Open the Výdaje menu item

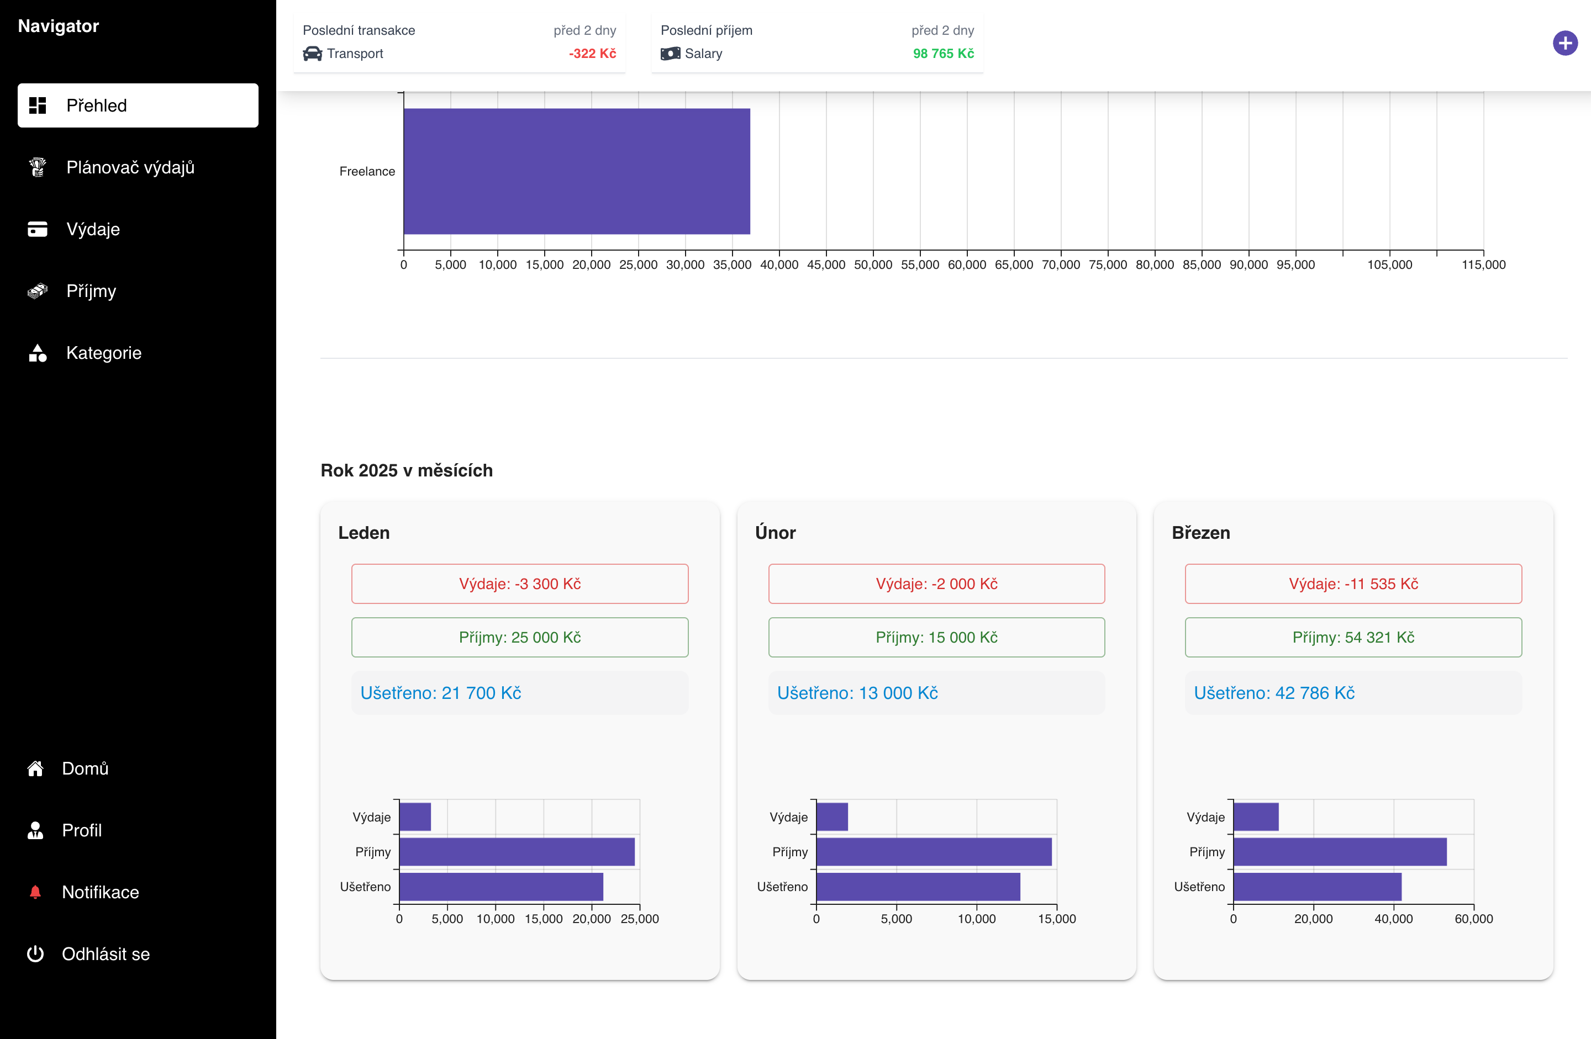coord(93,229)
